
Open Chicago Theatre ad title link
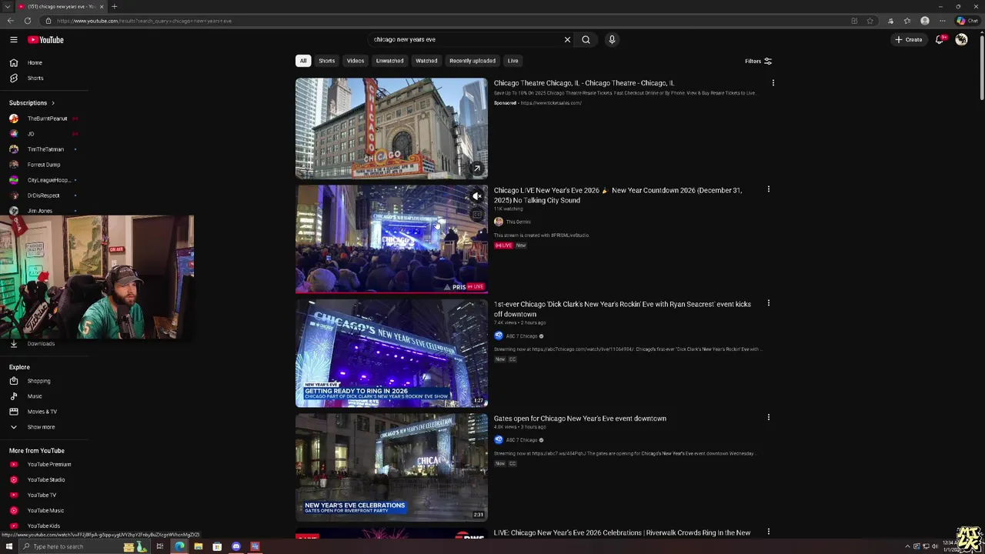[584, 83]
